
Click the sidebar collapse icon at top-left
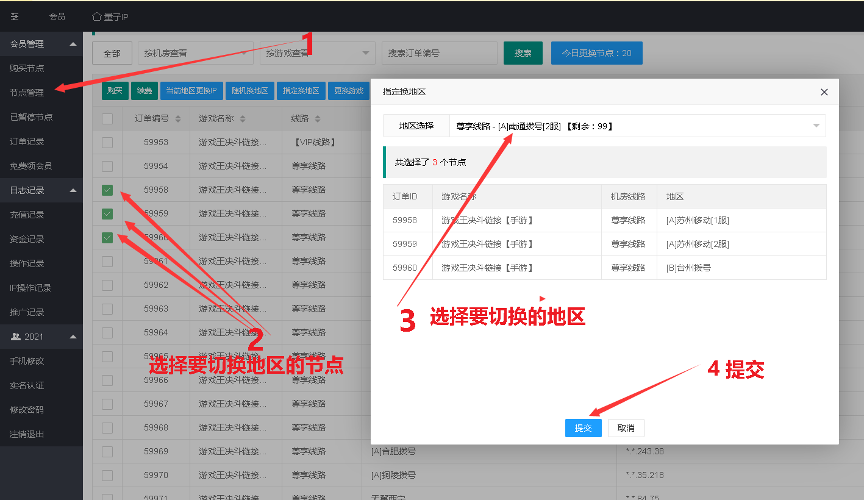point(15,16)
